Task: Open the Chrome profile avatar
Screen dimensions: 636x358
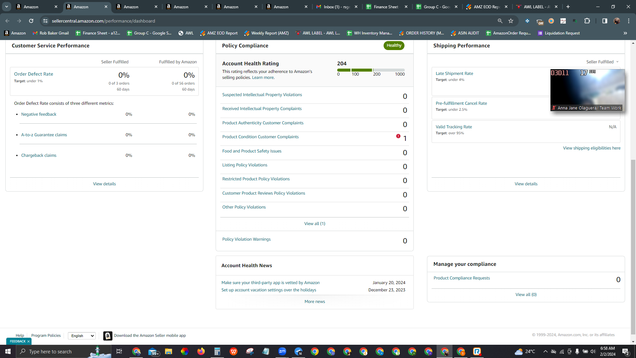Action: (x=616, y=21)
